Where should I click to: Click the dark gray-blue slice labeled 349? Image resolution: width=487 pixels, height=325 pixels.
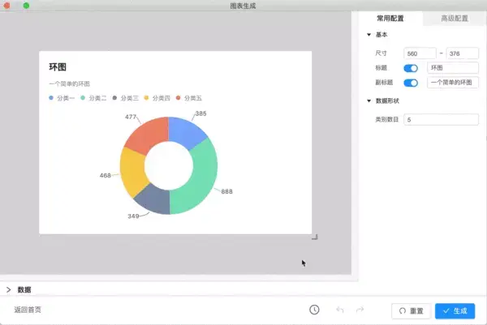154,200
